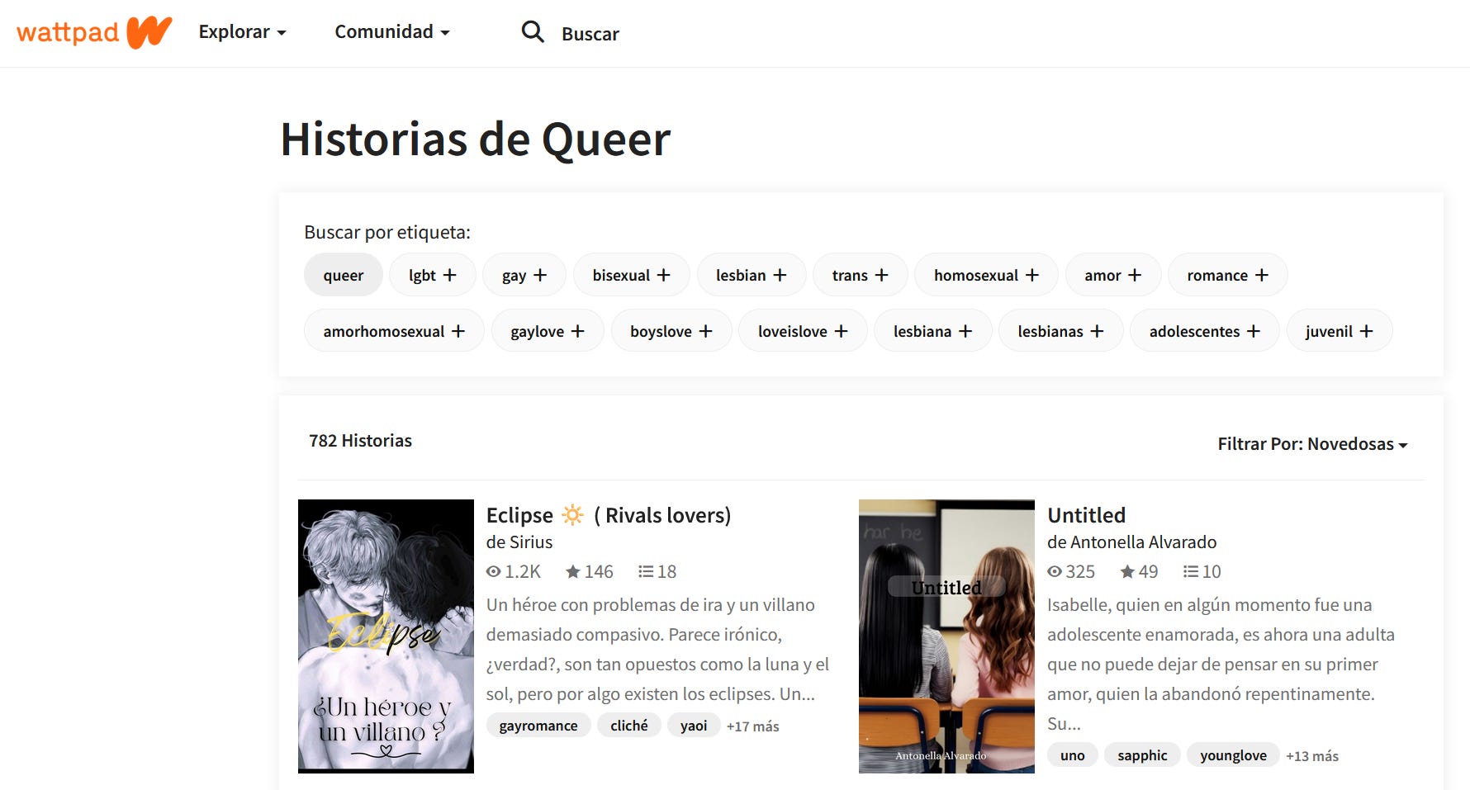Viewport: 1470px width, 790px height.
Task: Open the Untitled story title link
Action: [x=1086, y=515]
